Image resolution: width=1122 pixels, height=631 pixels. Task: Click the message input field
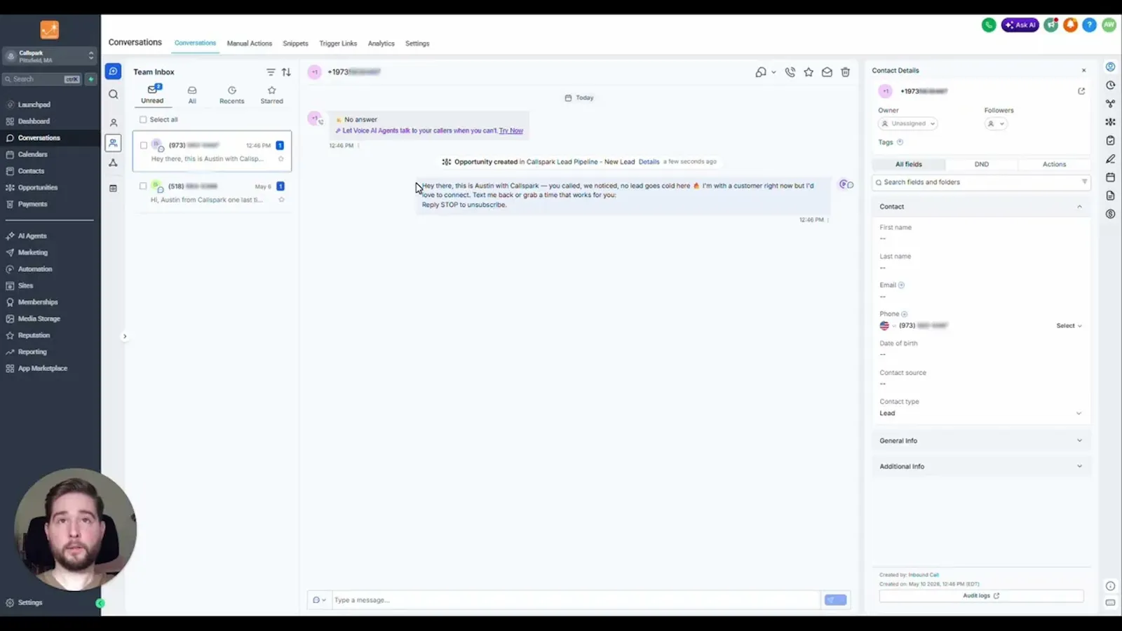click(x=576, y=600)
